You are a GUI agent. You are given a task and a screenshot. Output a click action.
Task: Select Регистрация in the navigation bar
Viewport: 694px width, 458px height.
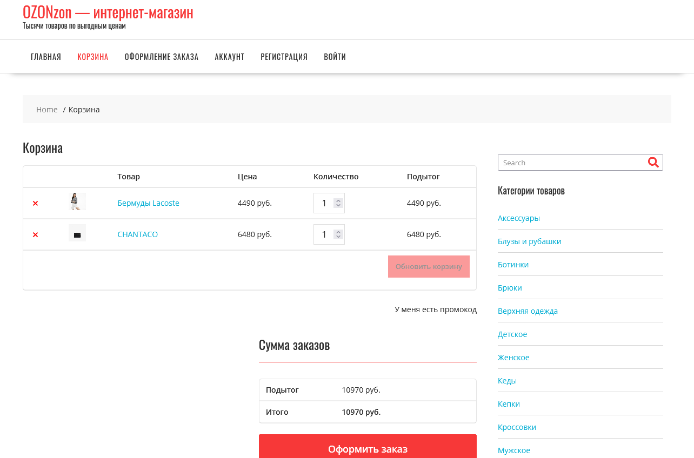click(x=284, y=57)
